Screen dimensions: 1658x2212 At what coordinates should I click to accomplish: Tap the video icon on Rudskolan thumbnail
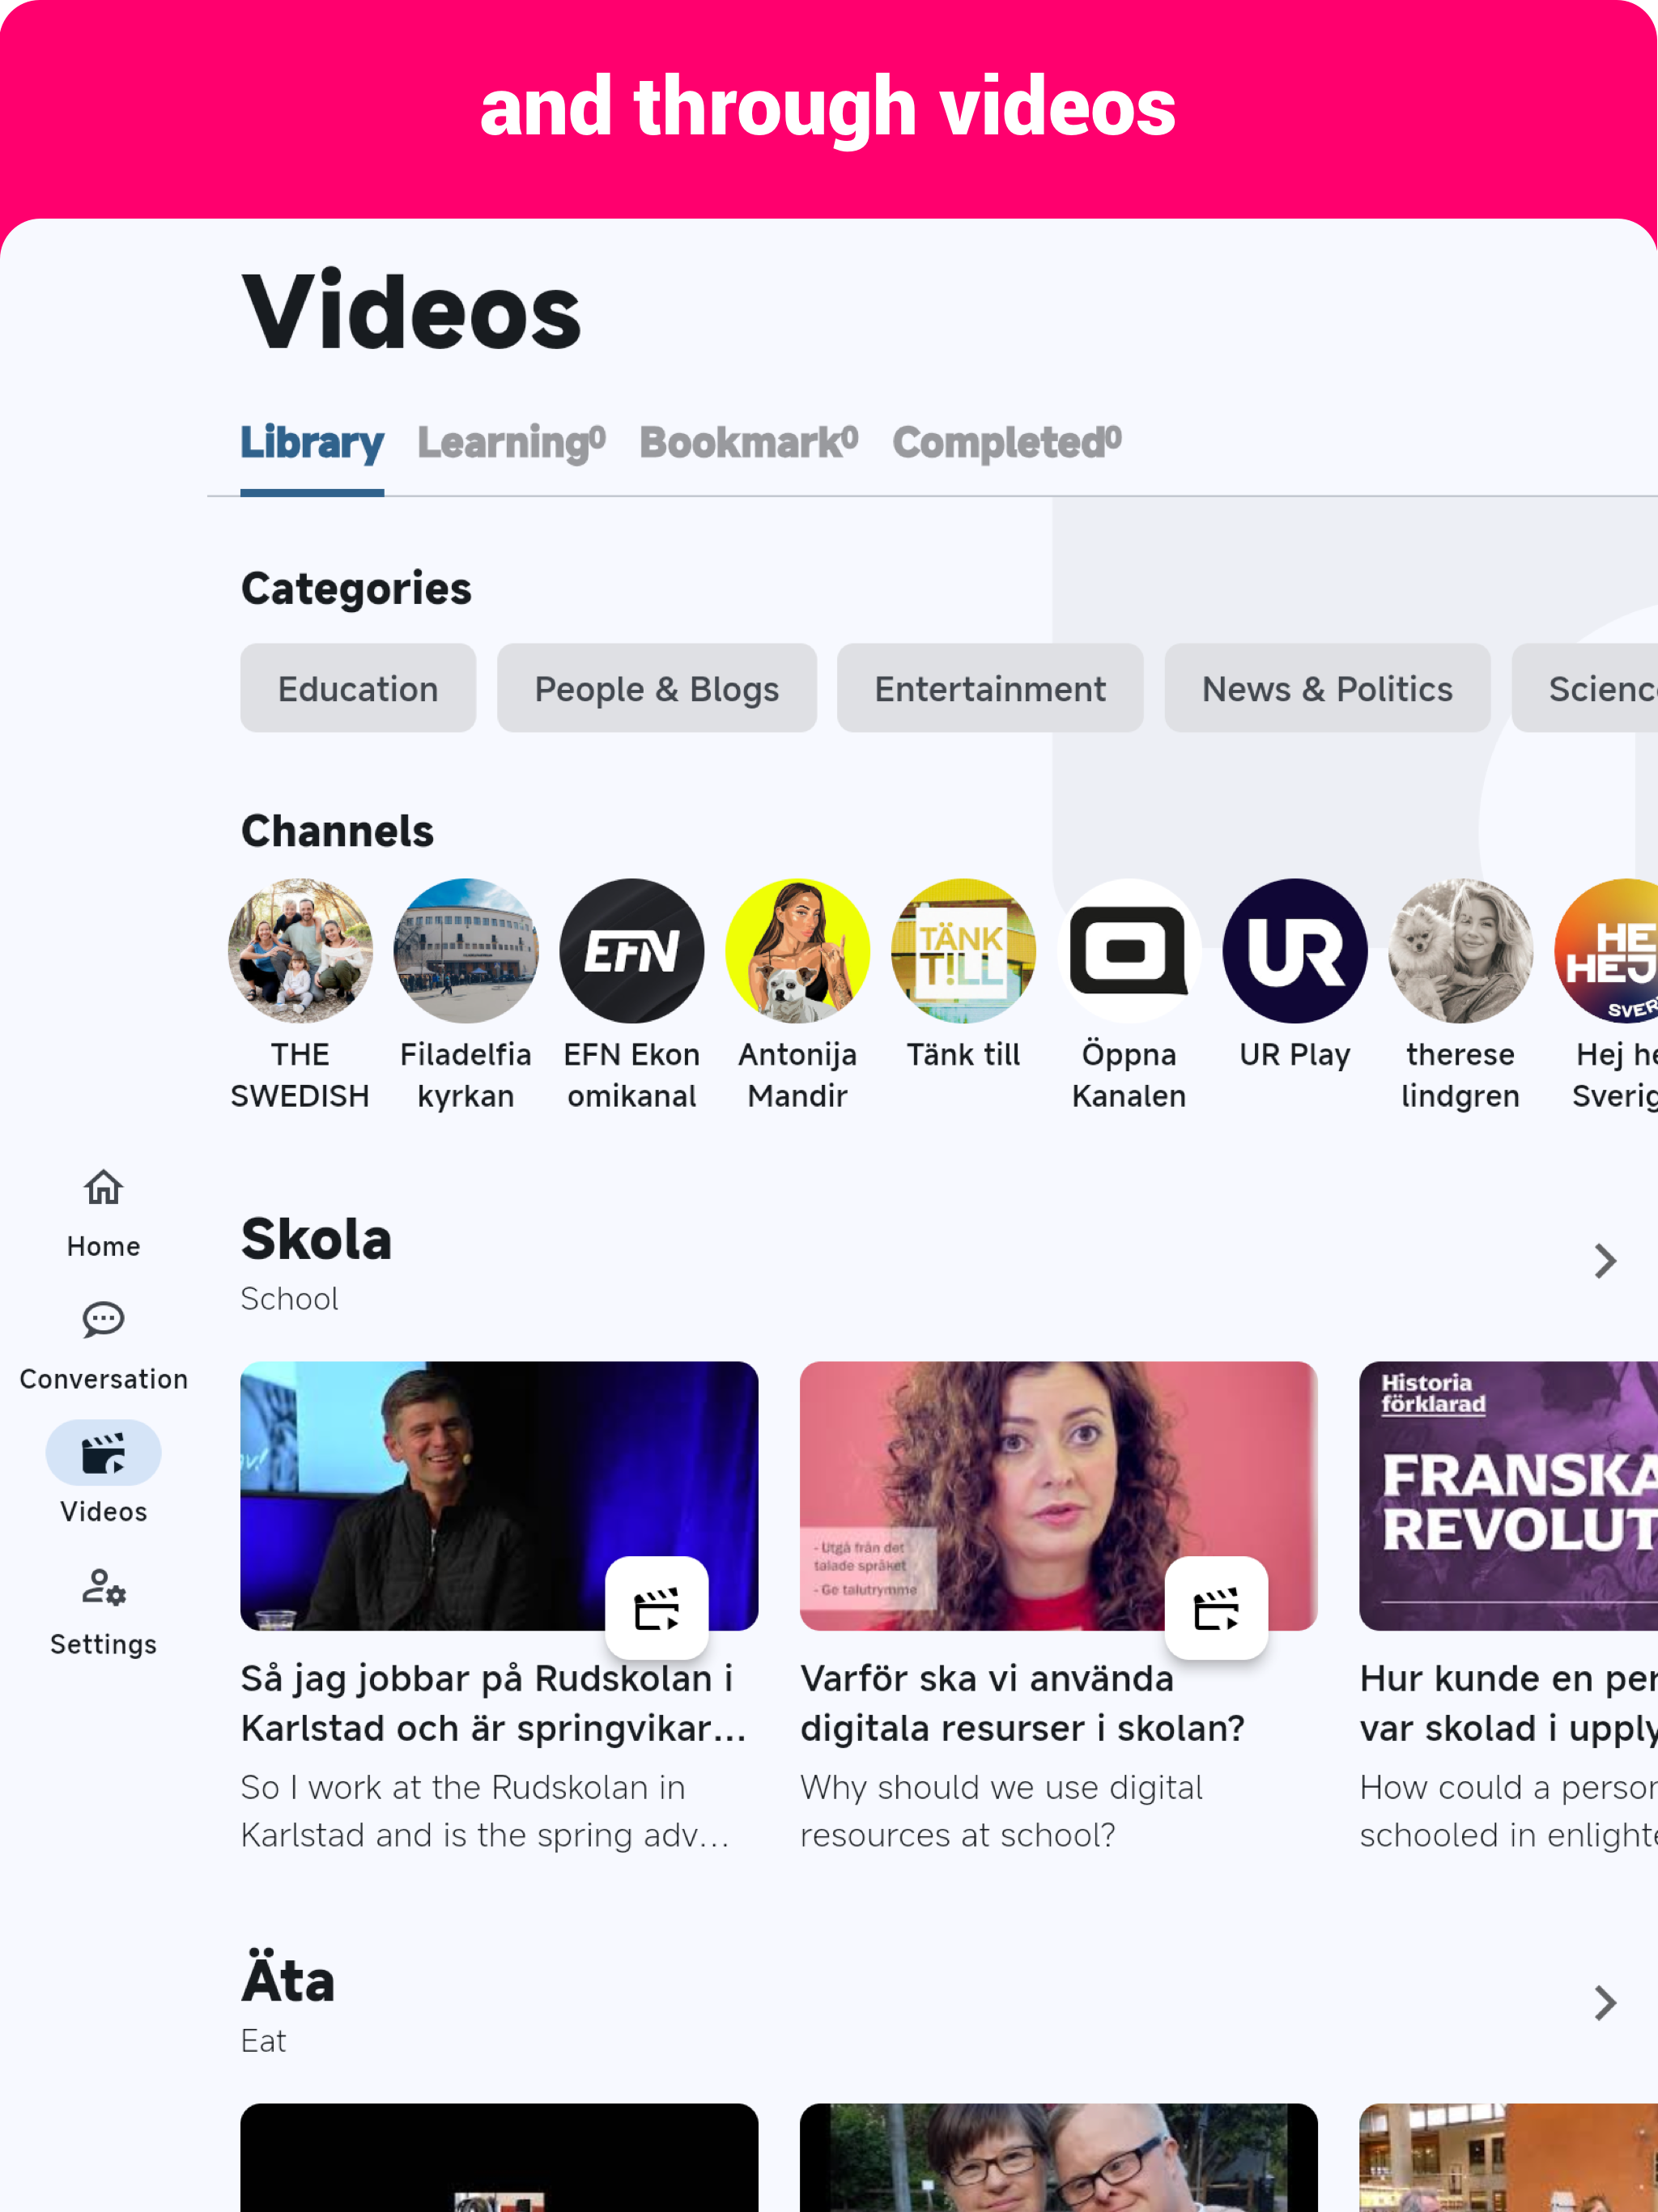coord(657,1608)
